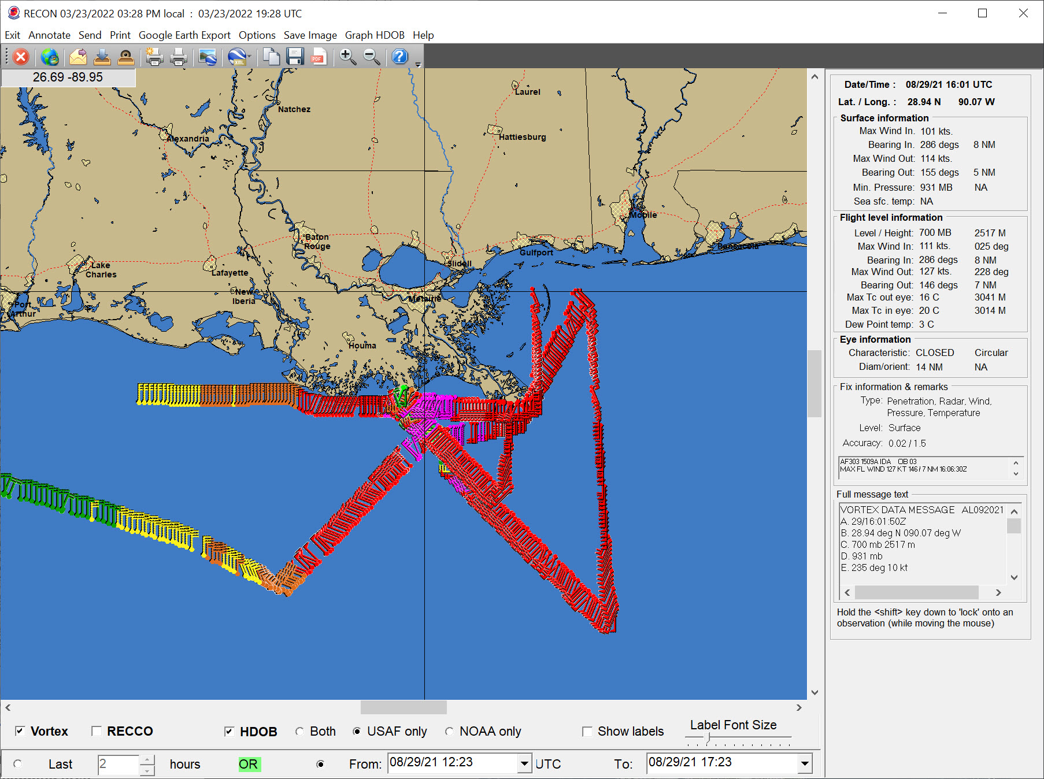Open the toolbar overflow options arrow
The image size is (1044, 779).
point(418,65)
